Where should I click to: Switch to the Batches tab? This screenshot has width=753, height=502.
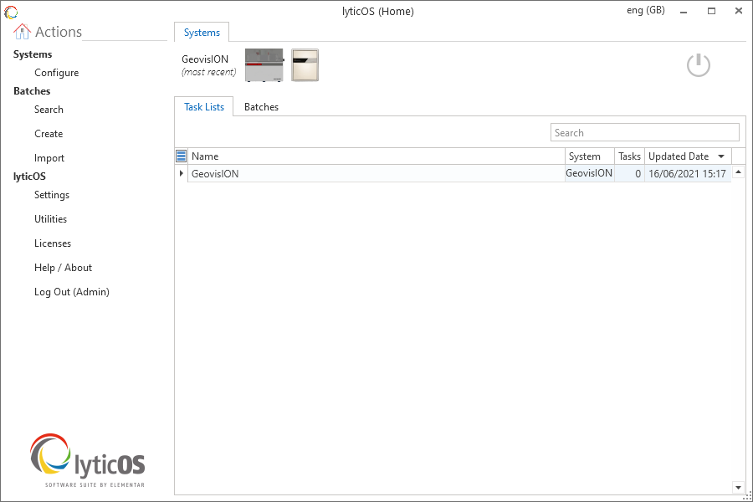pyautogui.click(x=261, y=107)
